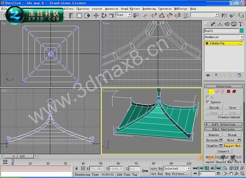The height and width of the screenshot is (178, 246).
Task: Open the Graph Editors menu
Action: (130, 9)
